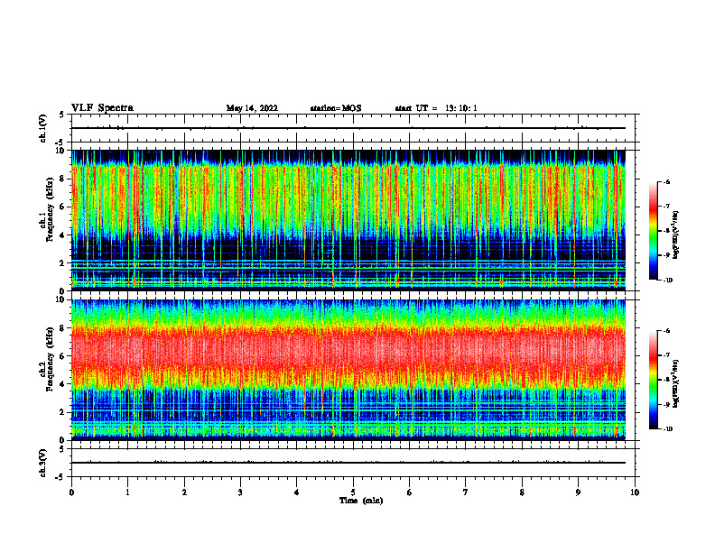Select the date label "May 14, 2022"
This screenshot has height=552, width=715.
point(252,108)
